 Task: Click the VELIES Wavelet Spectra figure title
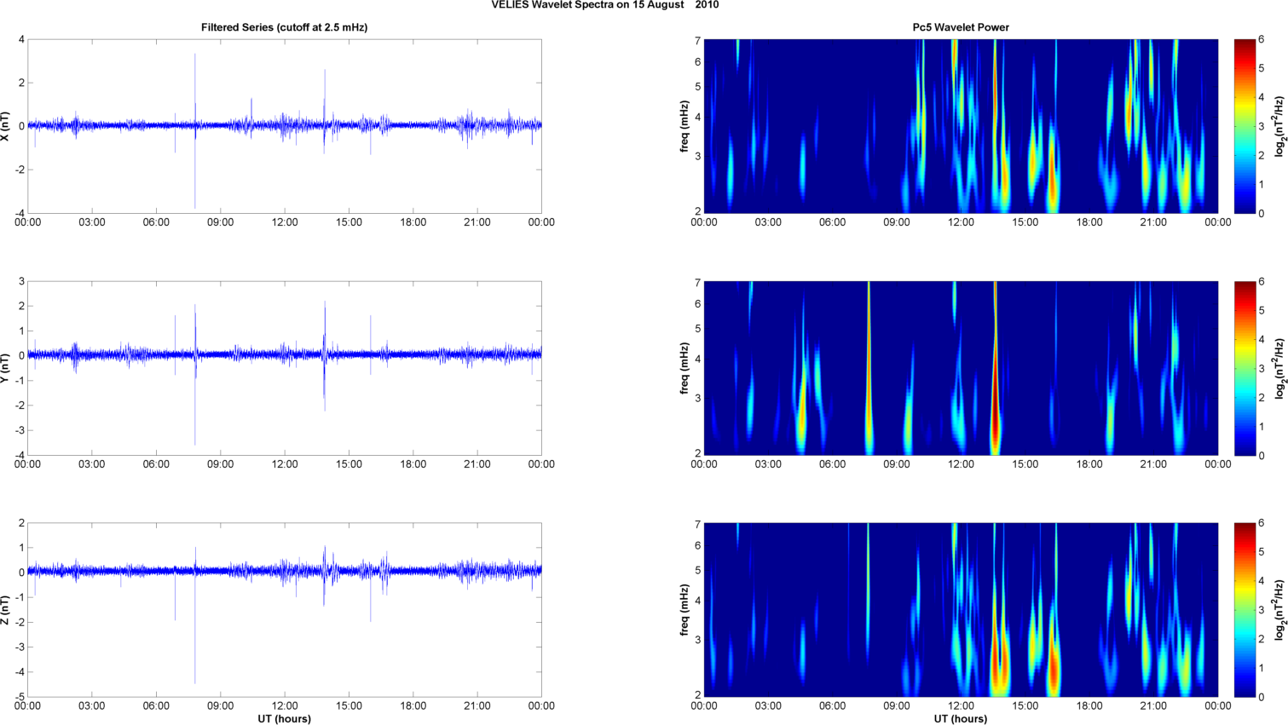click(x=604, y=5)
